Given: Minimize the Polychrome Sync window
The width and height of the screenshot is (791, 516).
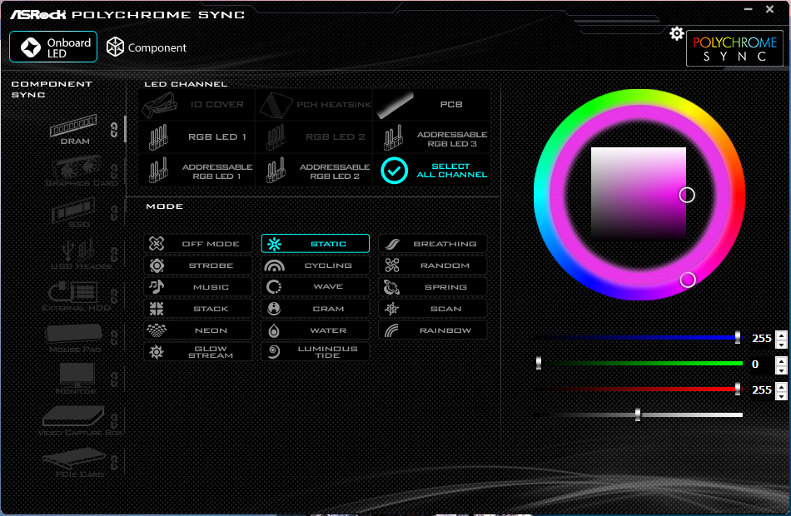Looking at the screenshot, I should (x=749, y=9).
